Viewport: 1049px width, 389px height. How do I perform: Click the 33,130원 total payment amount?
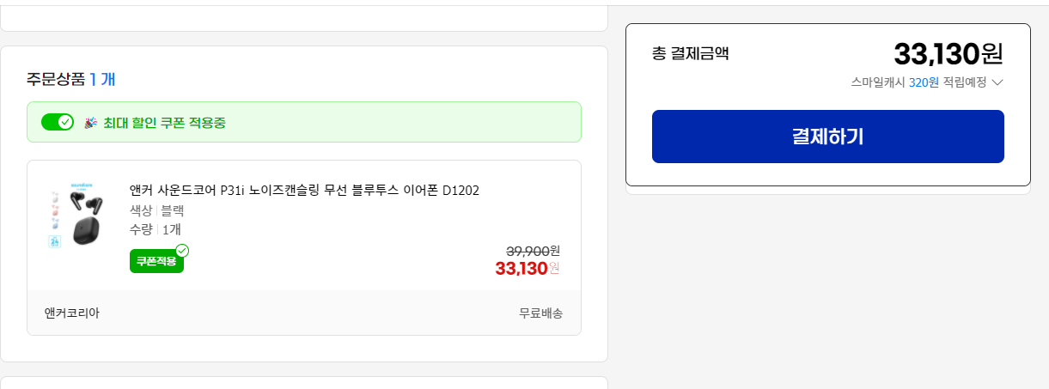(948, 54)
